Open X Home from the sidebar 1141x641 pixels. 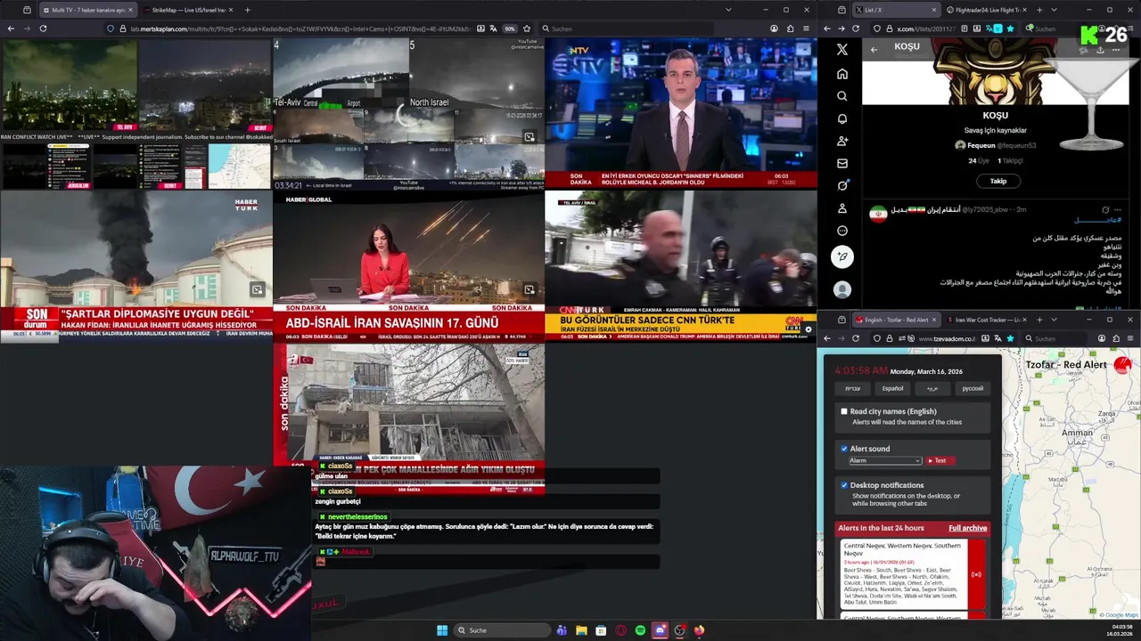tap(842, 74)
